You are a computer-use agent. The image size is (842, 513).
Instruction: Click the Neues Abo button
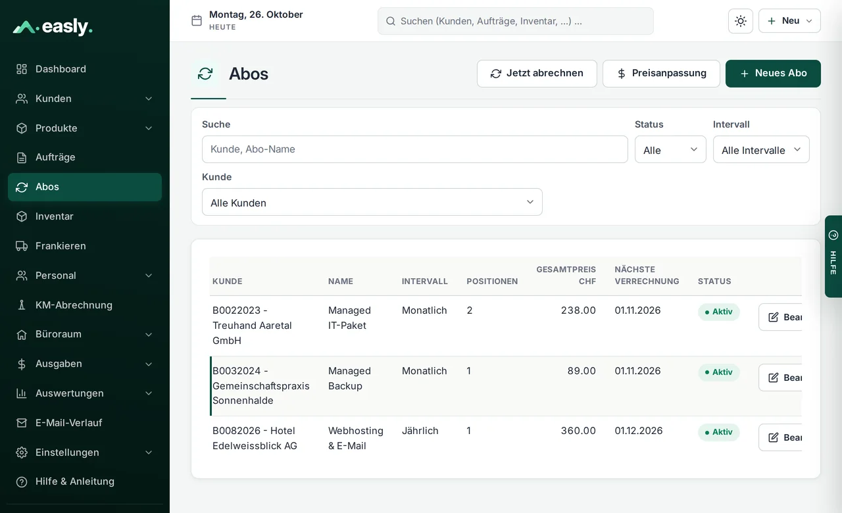coord(773,74)
